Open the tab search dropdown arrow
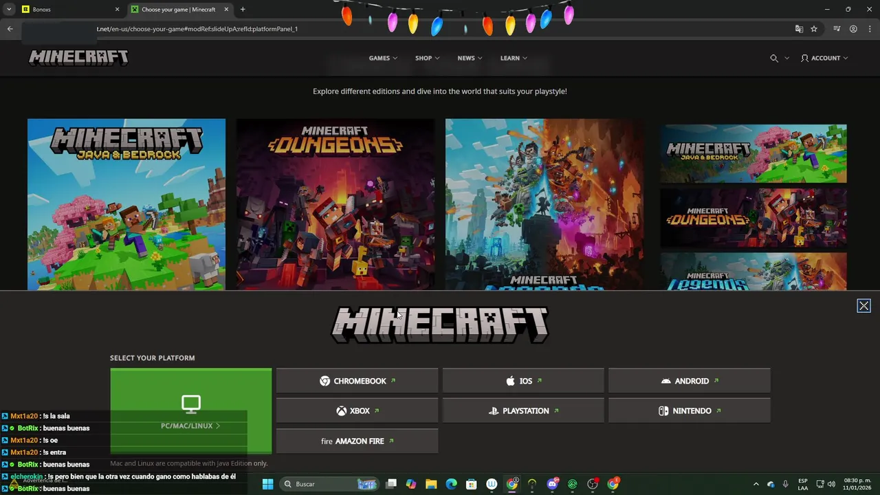 [8, 10]
